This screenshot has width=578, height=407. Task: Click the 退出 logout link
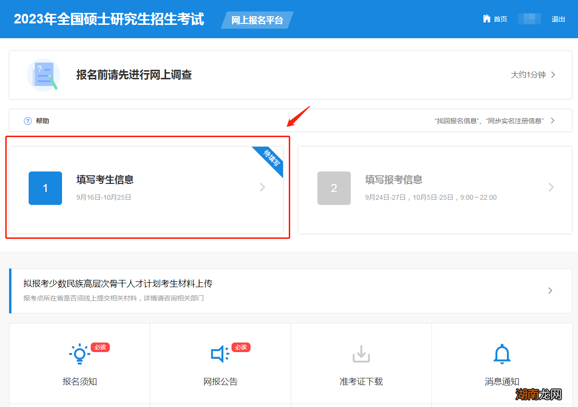(x=557, y=19)
